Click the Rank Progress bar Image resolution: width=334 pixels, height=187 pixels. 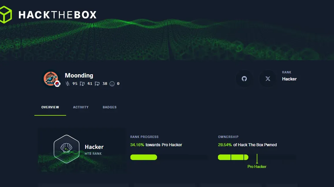point(168,157)
